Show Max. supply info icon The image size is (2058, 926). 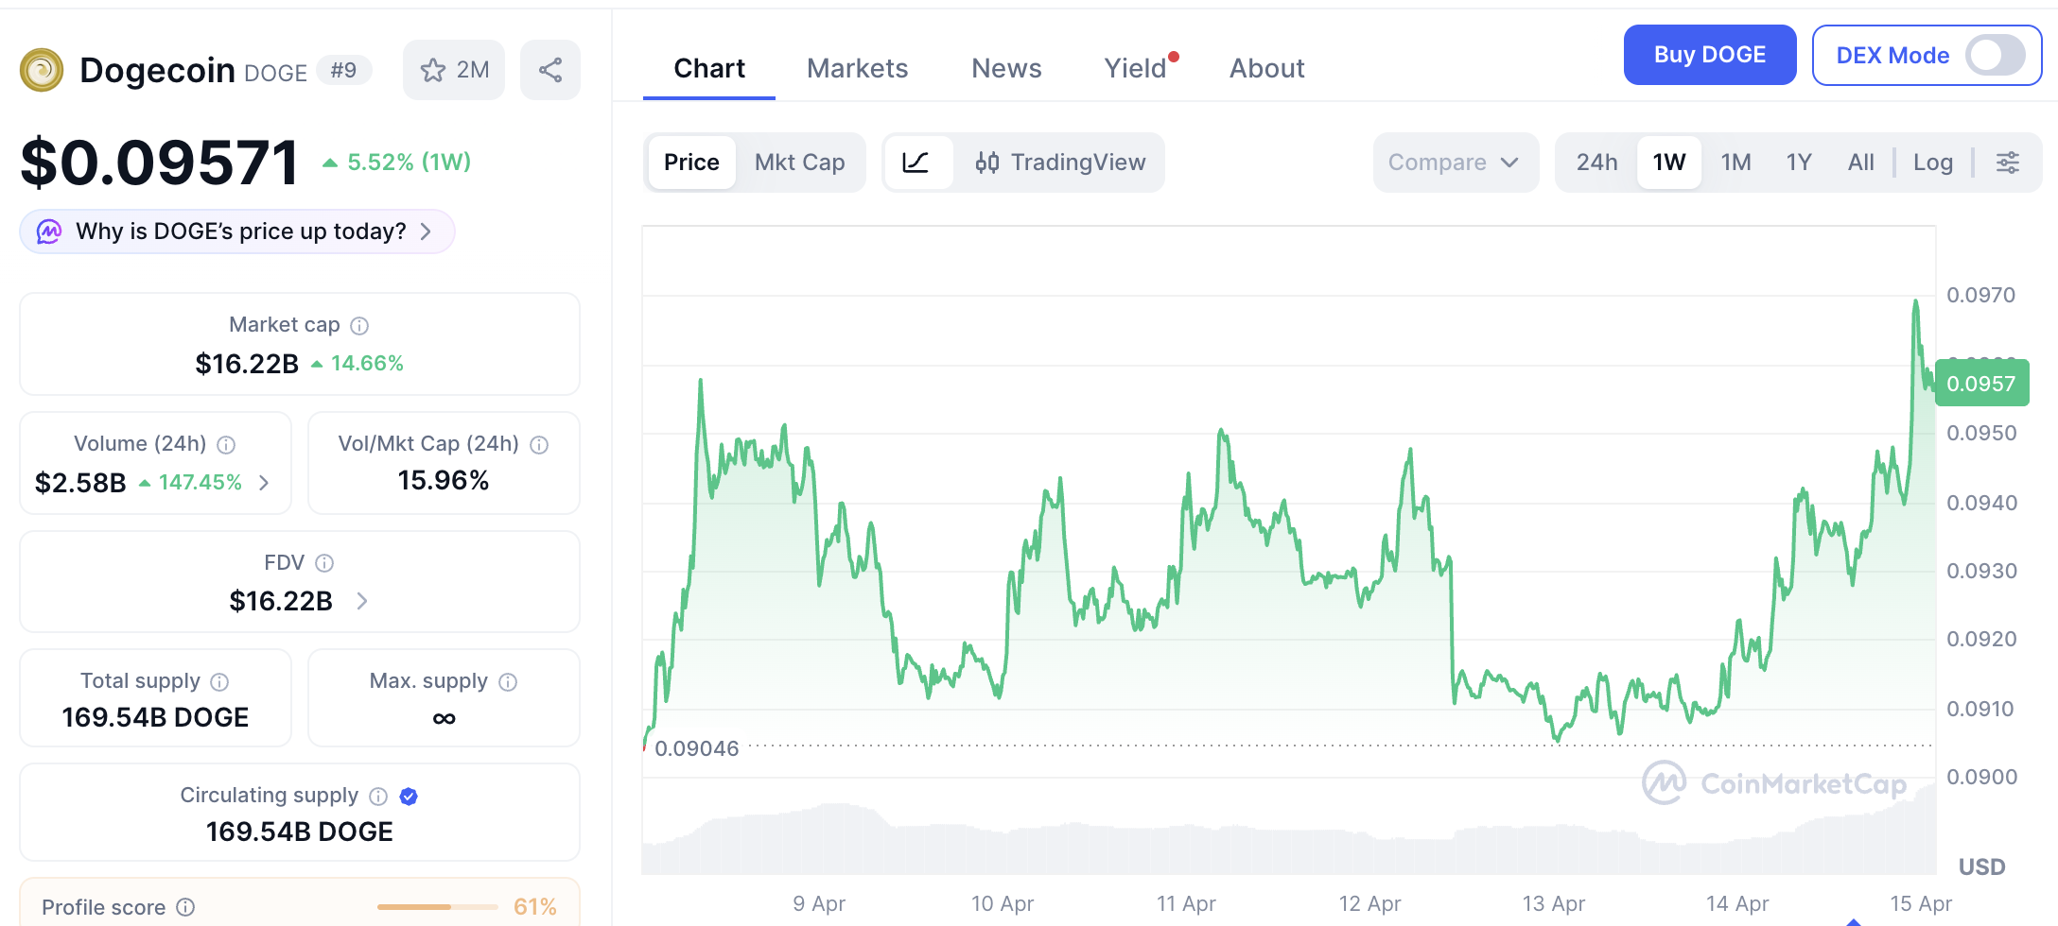point(508,682)
